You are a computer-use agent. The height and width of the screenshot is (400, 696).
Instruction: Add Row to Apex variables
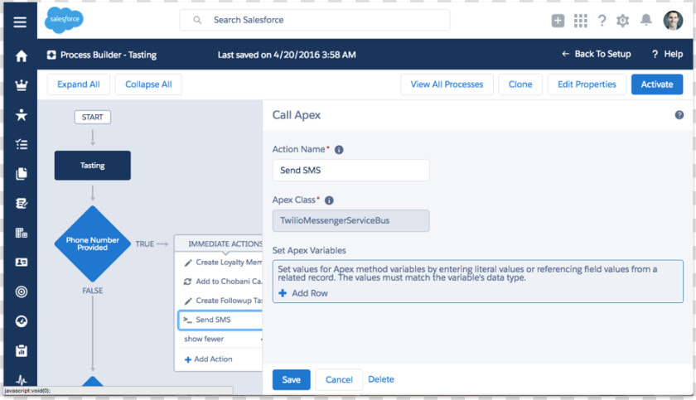coord(303,293)
